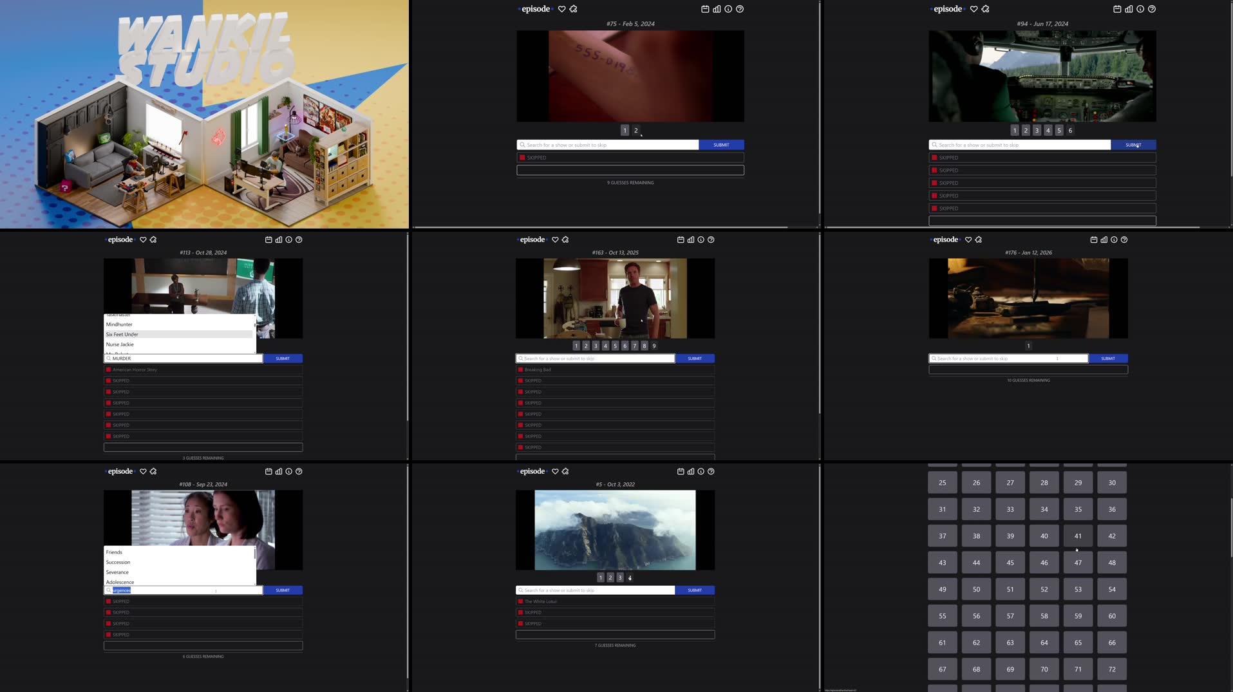Select 'Six Feet Under' from the suggestion dropdown
This screenshot has width=1233, height=692.
coord(122,334)
